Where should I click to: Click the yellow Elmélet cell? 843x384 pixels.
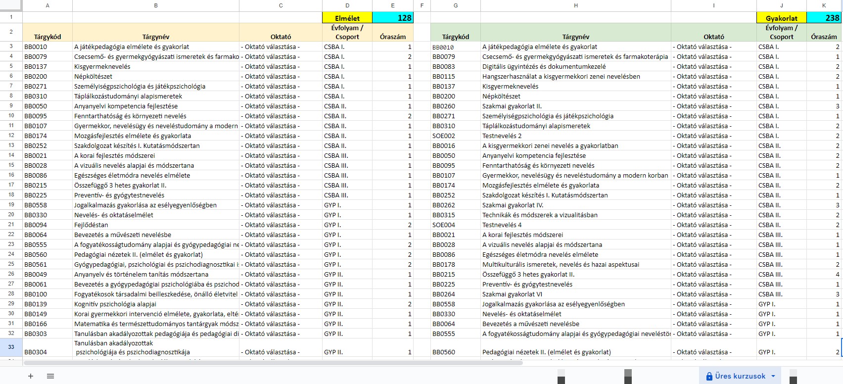tap(347, 18)
